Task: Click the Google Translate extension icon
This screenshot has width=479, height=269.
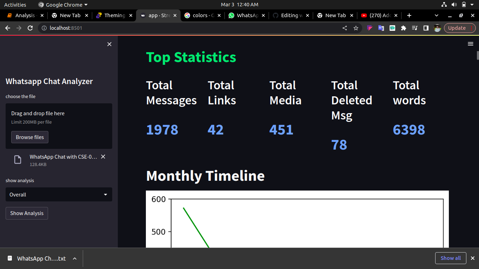Action: coord(381,28)
